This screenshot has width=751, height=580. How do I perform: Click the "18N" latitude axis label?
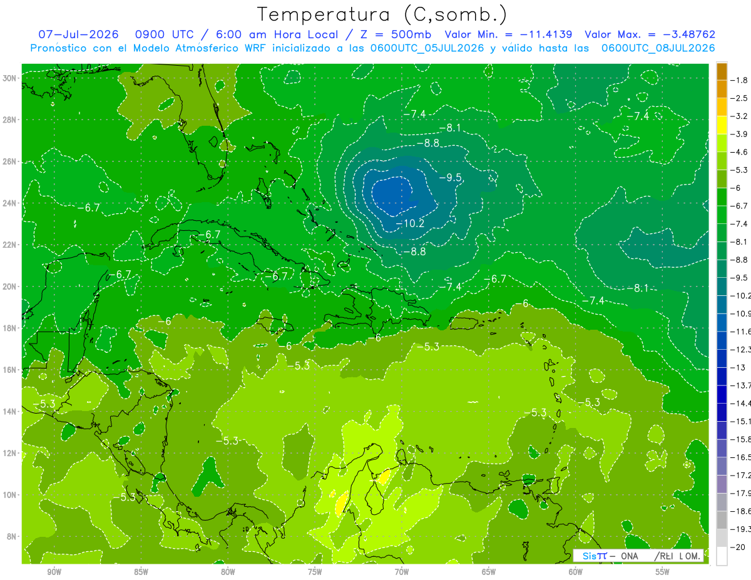(x=9, y=328)
